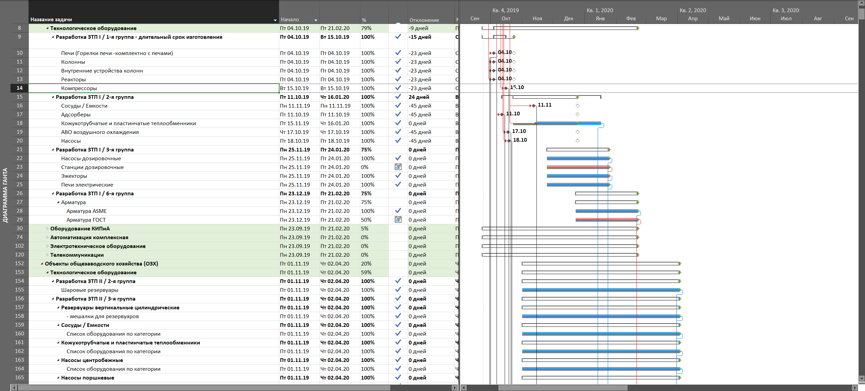Image resolution: width=865 pixels, height=391 pixels.
Task: Click the 11.11 milestone diamond for Сосуды / Емкости
Action: [x=534, y=106]
